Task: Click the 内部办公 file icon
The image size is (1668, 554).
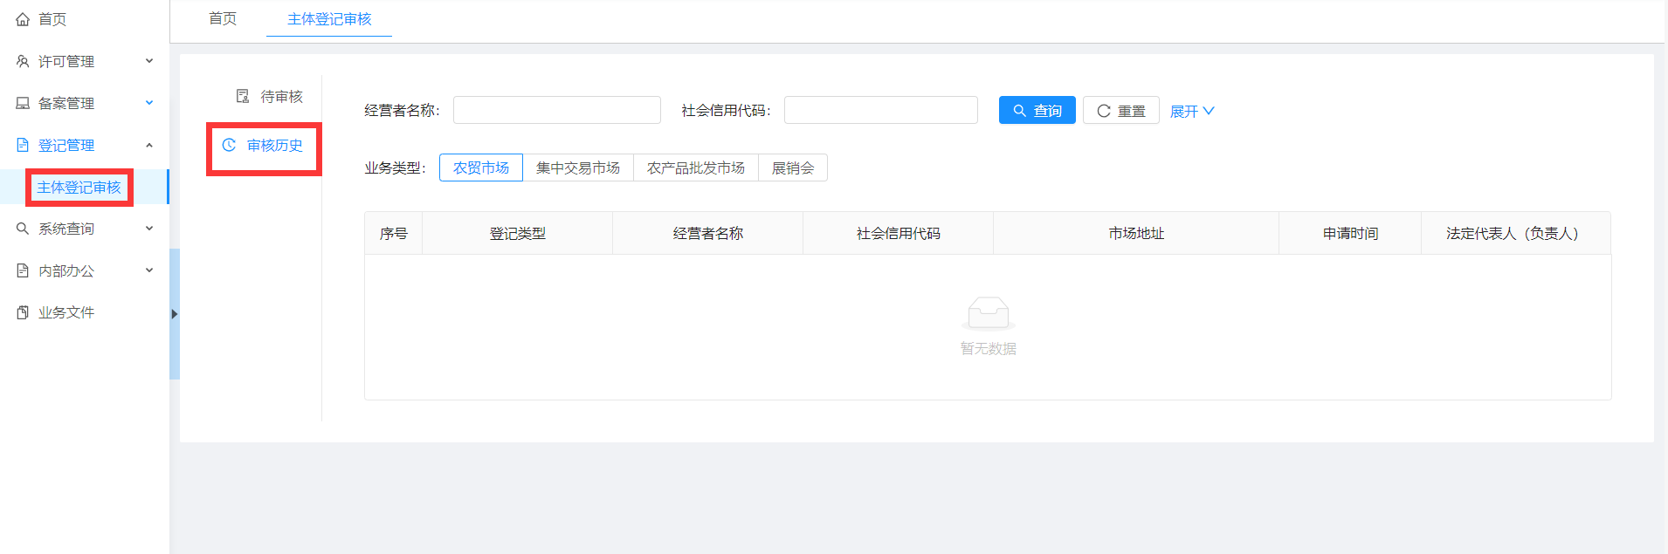Action: [23, 270]
